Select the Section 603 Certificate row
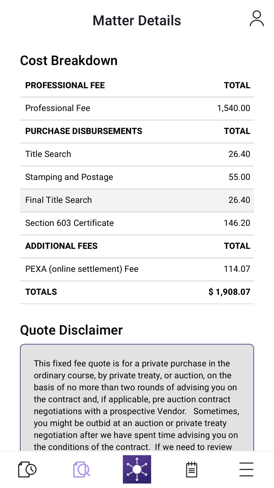Image resolution: width=274 pixels, height=488 pixels. tap(137, 223)
